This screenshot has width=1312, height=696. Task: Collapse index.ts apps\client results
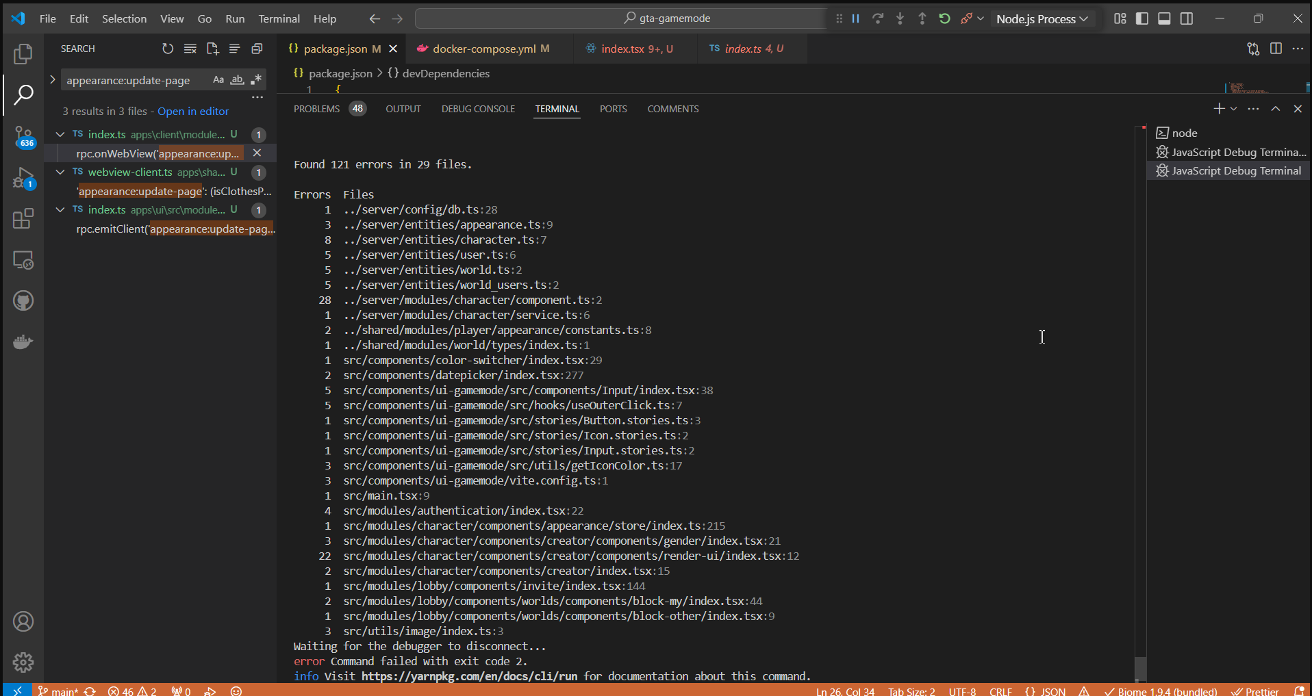(x=60, y=135)
